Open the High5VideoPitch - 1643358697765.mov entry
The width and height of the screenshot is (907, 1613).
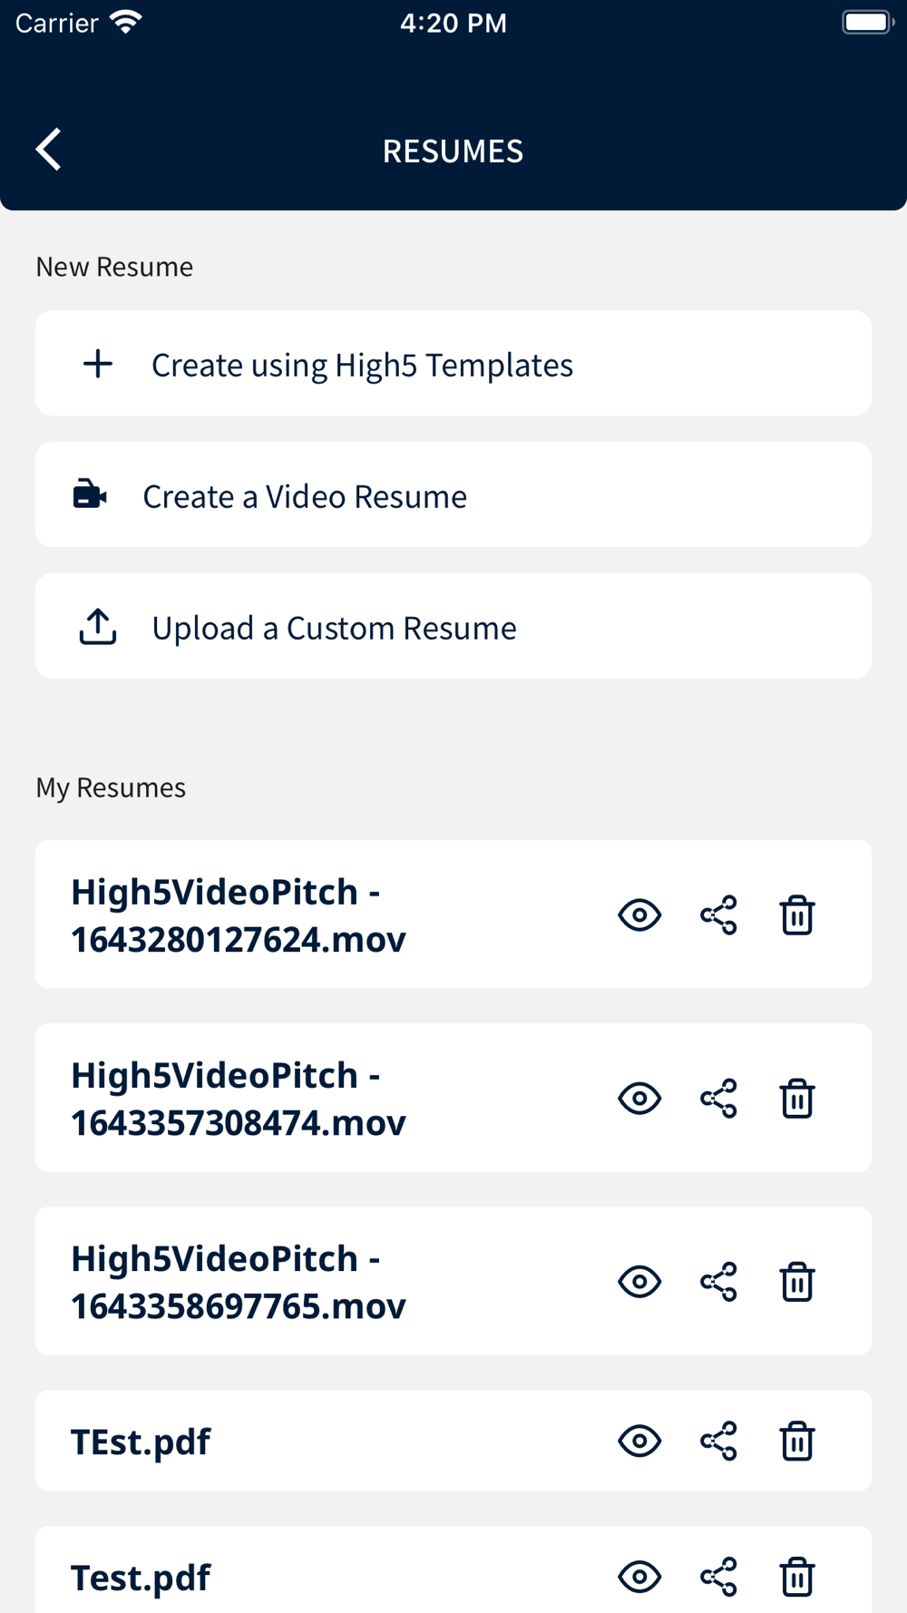(x=239, y=1282)
